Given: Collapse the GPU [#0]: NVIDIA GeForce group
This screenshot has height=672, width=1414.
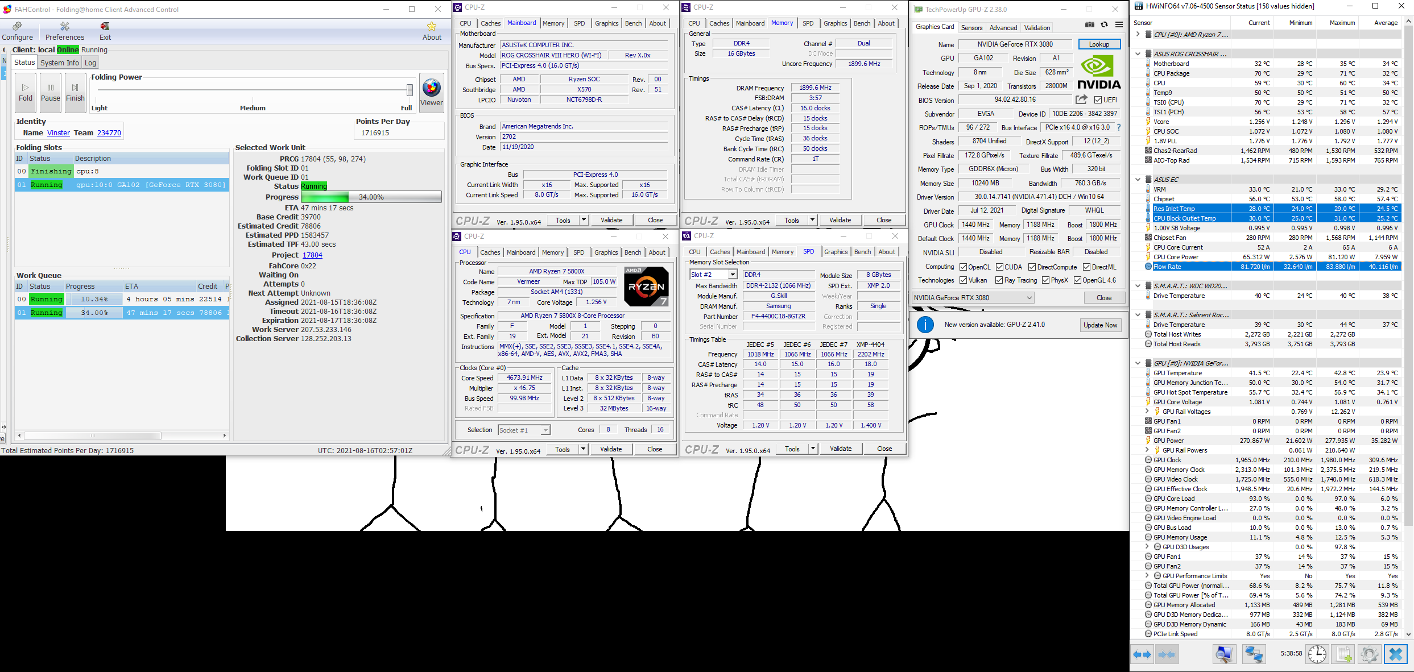Looking at the screenshot, I should [1138, 363].
